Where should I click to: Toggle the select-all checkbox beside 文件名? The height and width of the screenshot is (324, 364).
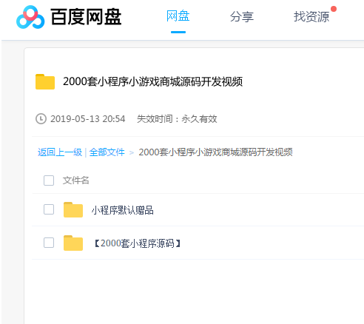(x=49, y=180)
